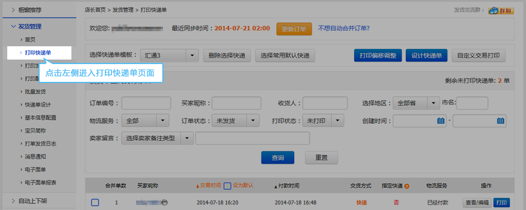Viewport: 526px width, 210px height.
Task: Click the 设计快递单 button
Action: pyautogui.click(x=427, y=55)
